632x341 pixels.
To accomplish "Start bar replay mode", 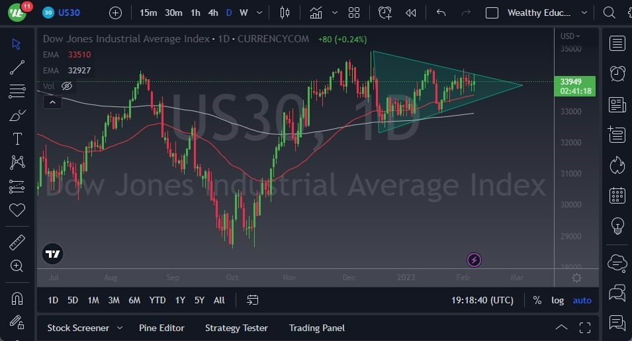I will click(x=410, y=13).
